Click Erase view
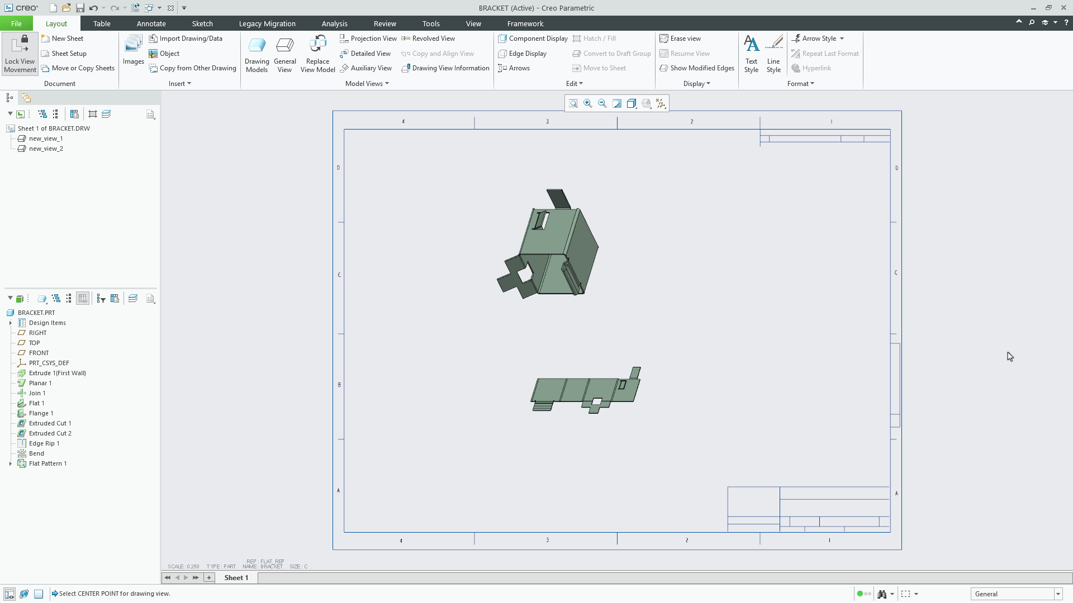 680,39
